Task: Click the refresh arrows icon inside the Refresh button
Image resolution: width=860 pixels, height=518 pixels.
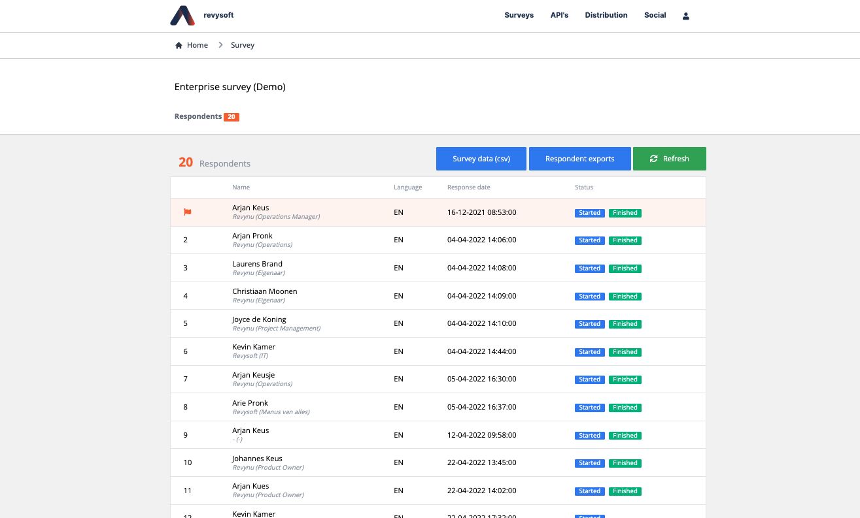Action: [653, 158]
